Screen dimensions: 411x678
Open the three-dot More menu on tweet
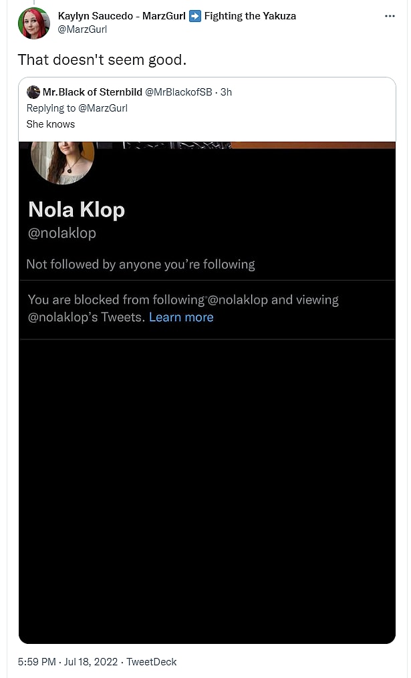tap(390, 16)
